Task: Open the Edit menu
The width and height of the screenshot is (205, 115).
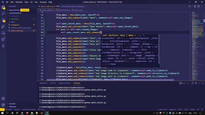Action: 12,2
